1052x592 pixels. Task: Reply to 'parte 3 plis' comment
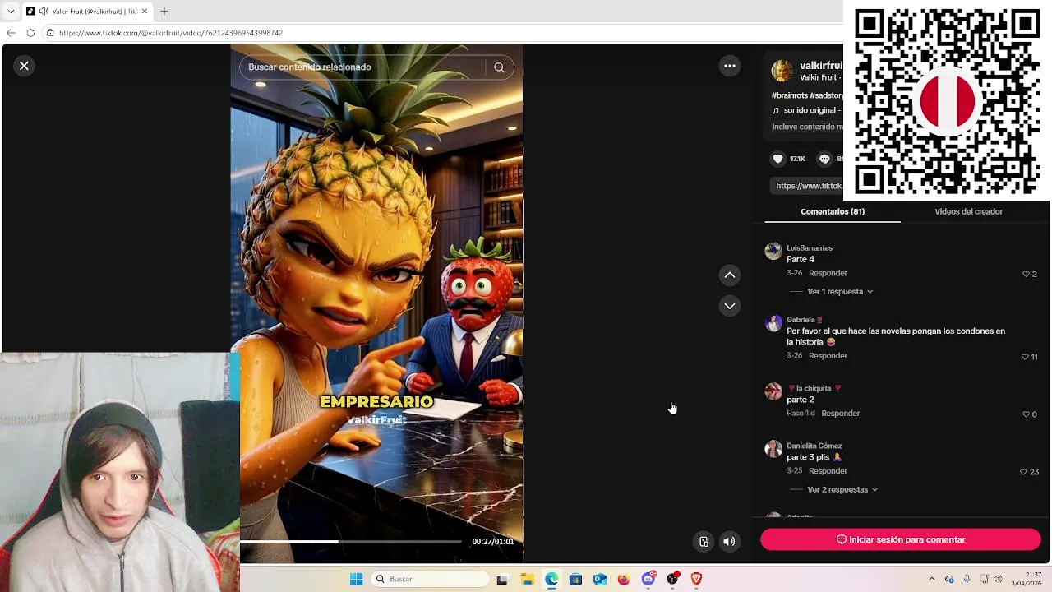828,471
